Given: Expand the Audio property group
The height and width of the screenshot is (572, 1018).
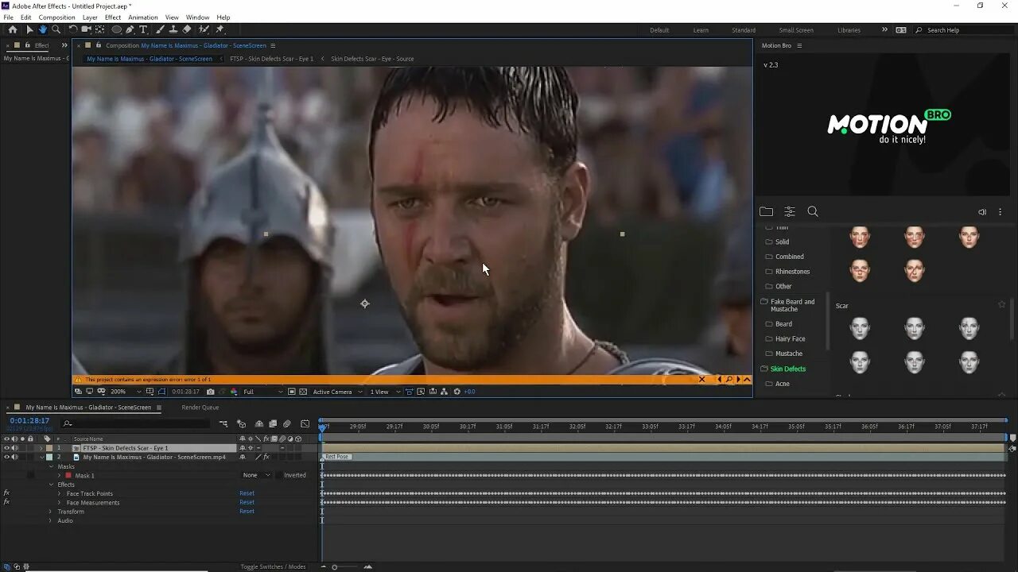Looking at the screenshot, I should click(x=50, y=520).
